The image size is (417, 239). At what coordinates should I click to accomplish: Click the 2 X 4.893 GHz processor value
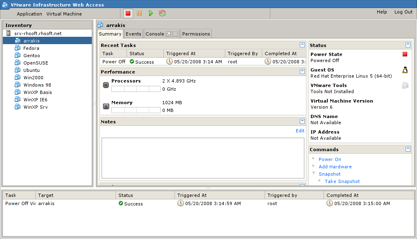tap(179, 81)
